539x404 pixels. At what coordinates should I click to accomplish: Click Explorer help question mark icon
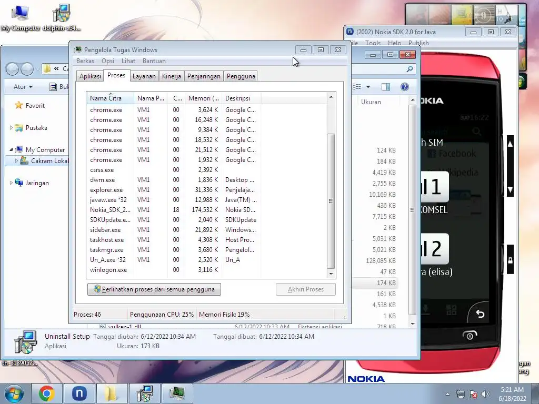405,87
